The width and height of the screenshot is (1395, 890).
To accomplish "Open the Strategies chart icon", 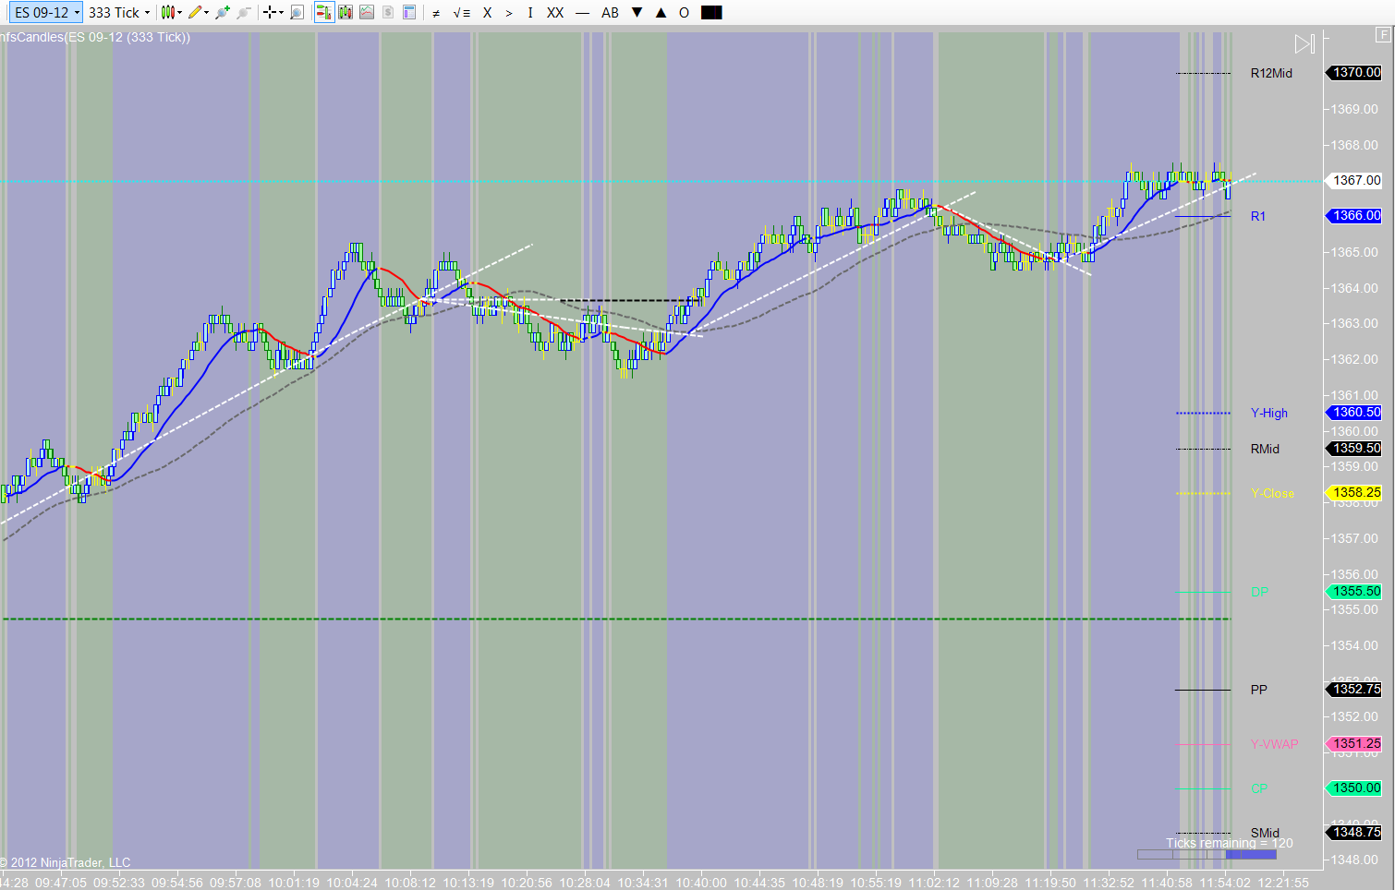I will (367, 13).
